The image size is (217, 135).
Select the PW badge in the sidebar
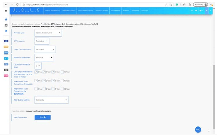coord(6,64)
